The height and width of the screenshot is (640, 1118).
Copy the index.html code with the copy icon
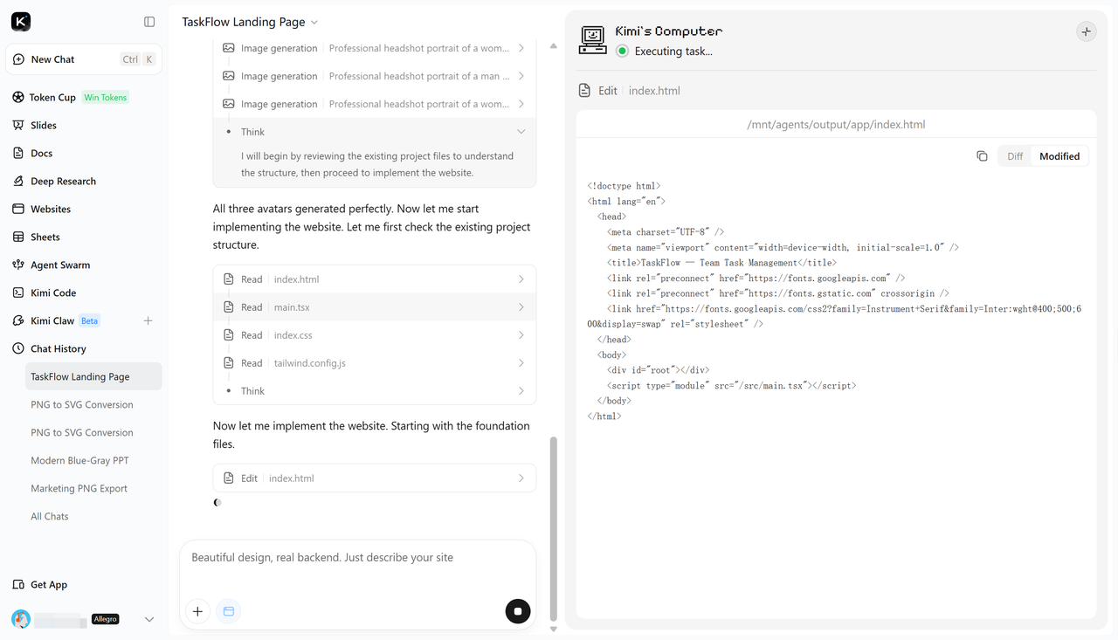982,156
